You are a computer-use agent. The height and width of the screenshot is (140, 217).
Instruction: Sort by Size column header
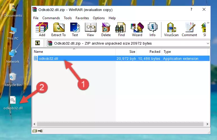point(126,52)
